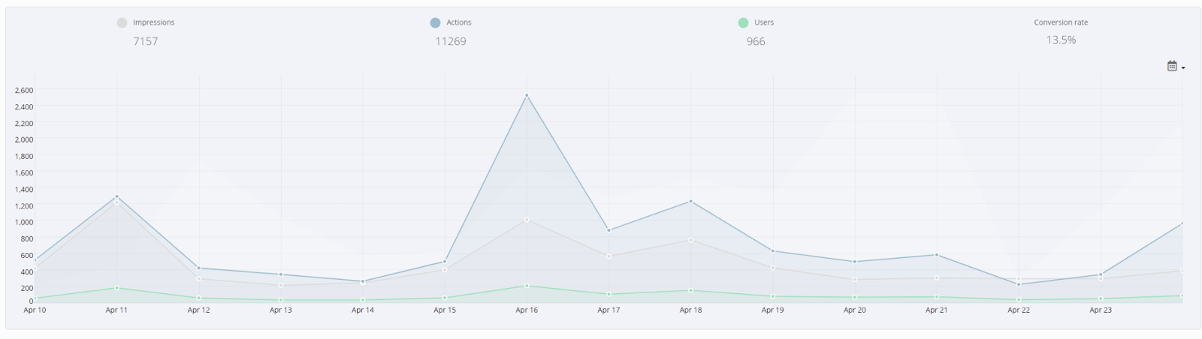Select the Conversion rate metric label
The height and width of the screenshot is (339, 1202).
pos(1061,22)
